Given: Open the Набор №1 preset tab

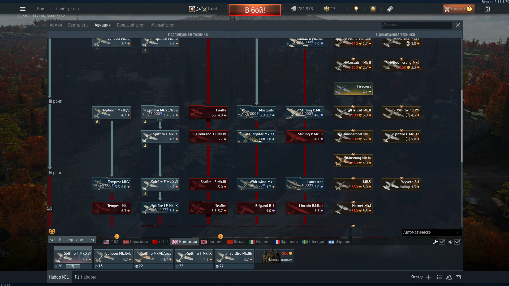Looking at the screenshot, I should coord(59,277).
